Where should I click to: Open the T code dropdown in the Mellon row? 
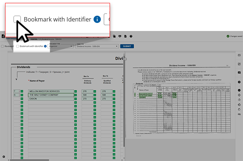pyautogui.click(x=17, y=91)
